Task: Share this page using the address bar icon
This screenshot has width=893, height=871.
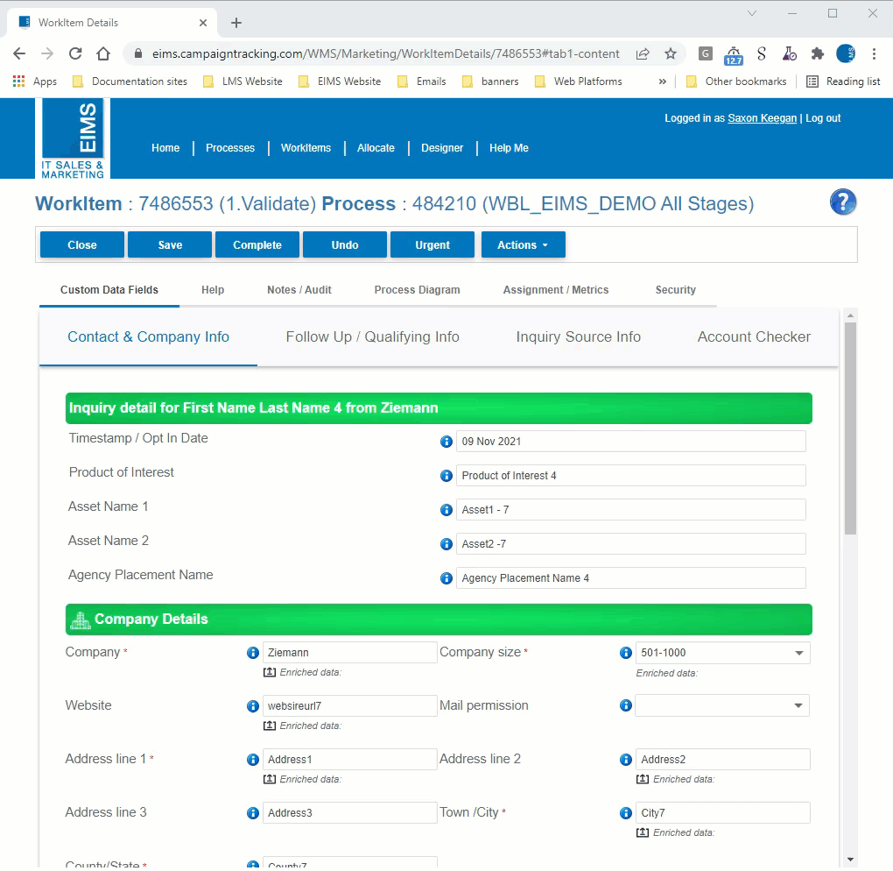Action: point(643,53)
